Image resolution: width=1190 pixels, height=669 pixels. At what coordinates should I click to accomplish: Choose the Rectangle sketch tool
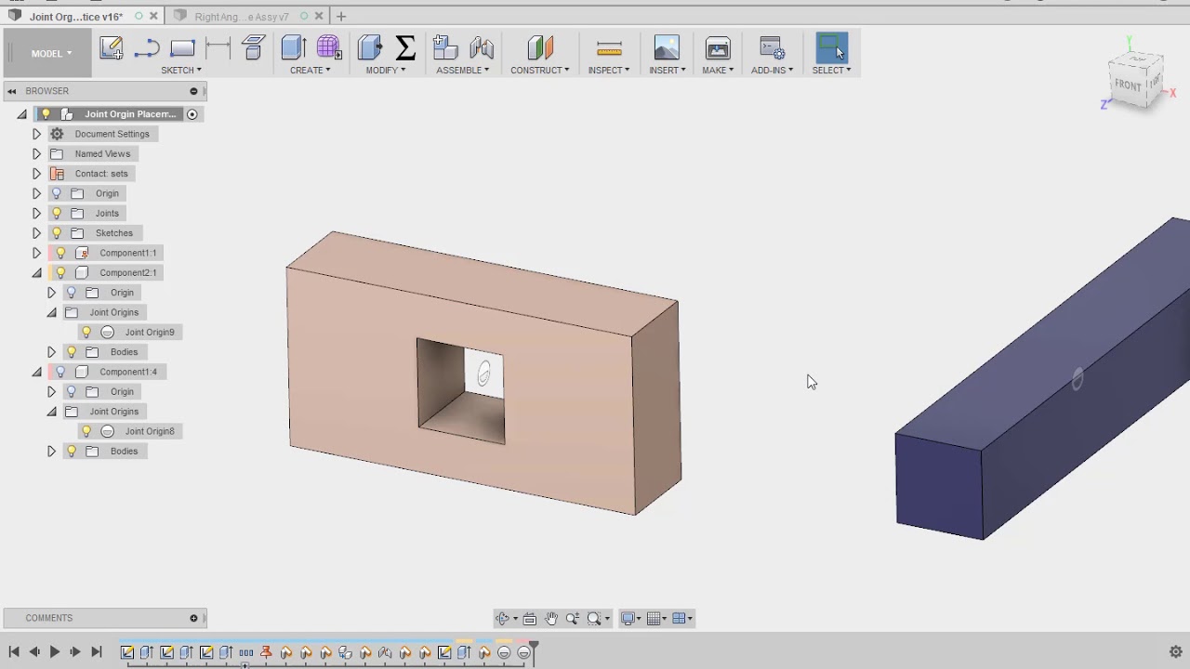[x=182, y=48]
